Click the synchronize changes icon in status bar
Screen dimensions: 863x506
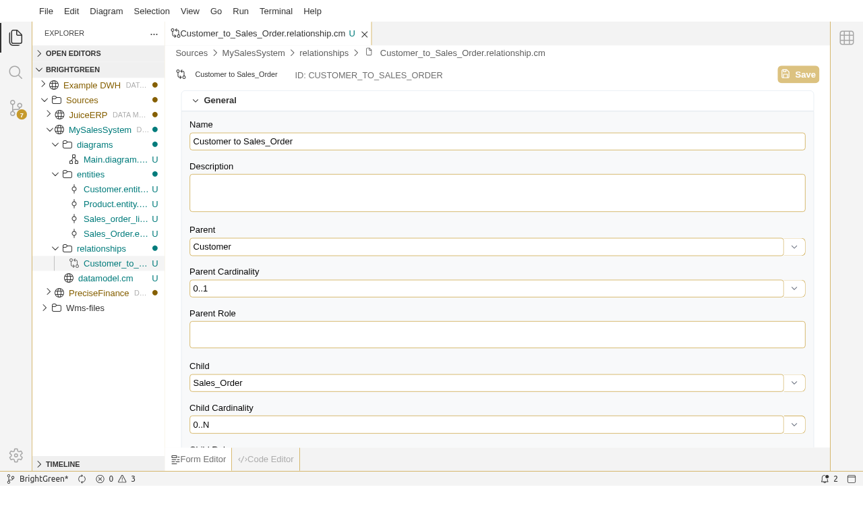click(x=82, y=479)
